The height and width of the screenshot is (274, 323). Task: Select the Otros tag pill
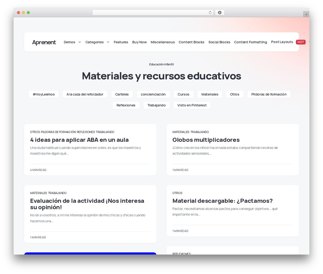point(235,94)
